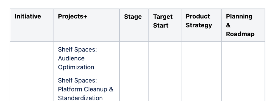Click divider between Target Start and Product Strategy

(x=181, y=25)
